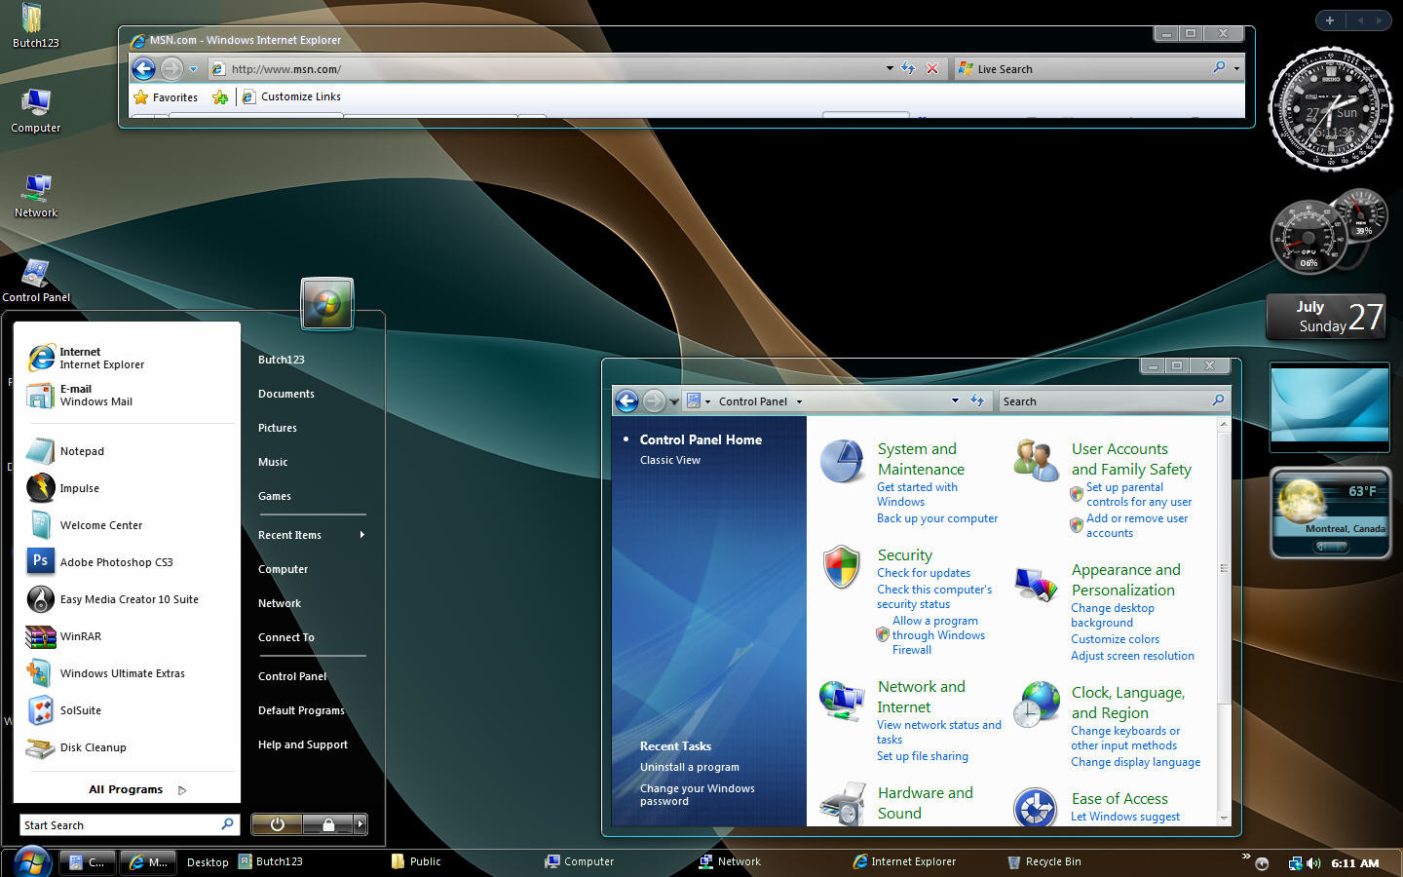This screenshot has height=877, width=1403.
Task: Select Connect To in Start menu
Action: (x=286, y=637)
